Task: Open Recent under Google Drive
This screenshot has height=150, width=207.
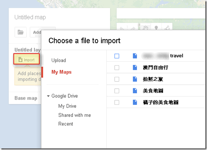Action: [x=66, y=124]
